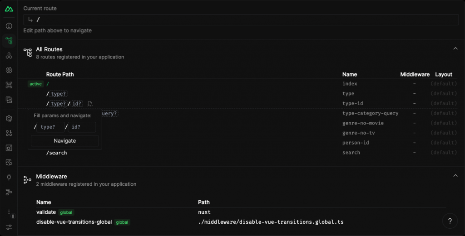Click the "type-category-query" route name
The image size is (465, 236).
click(x=370, y=113)
